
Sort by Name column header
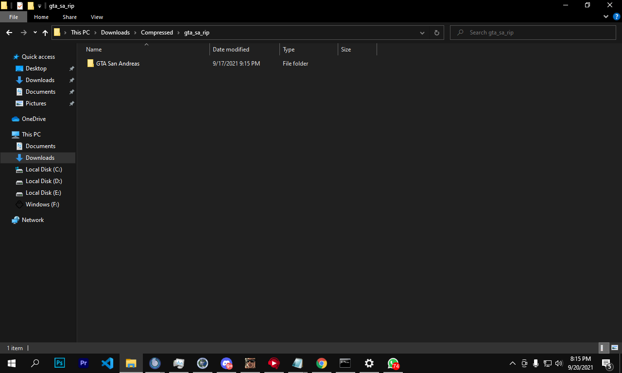pyautogui.click(x=146, y=50)
